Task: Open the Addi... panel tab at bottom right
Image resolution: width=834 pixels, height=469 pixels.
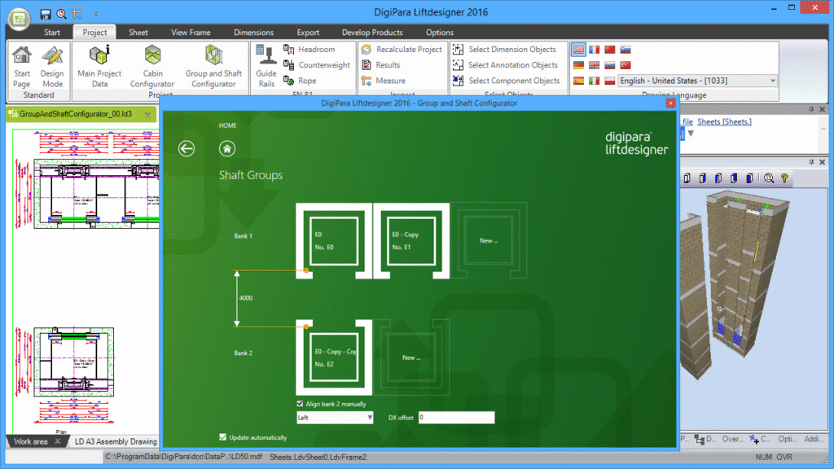Action: point(813,439)
